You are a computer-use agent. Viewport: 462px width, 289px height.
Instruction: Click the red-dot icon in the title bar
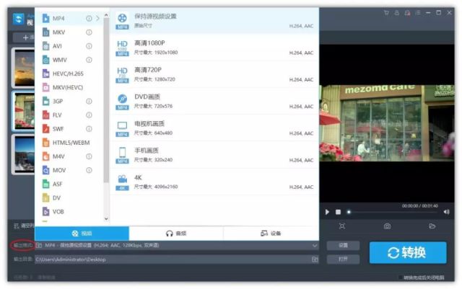(x=407, y=13)
